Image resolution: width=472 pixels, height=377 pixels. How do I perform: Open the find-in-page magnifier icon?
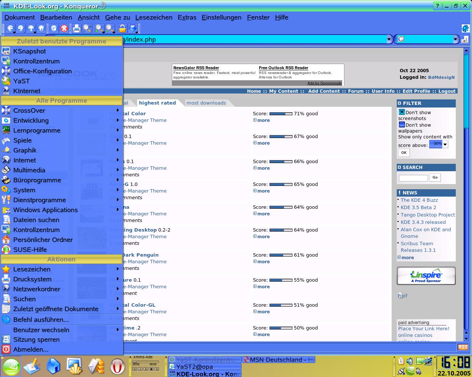pyautogui.click(x=87, y=28)
